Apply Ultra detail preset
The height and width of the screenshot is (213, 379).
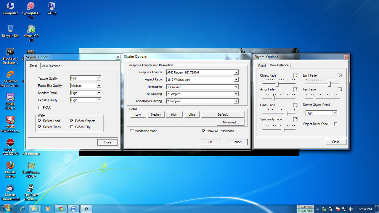point(192,114)
